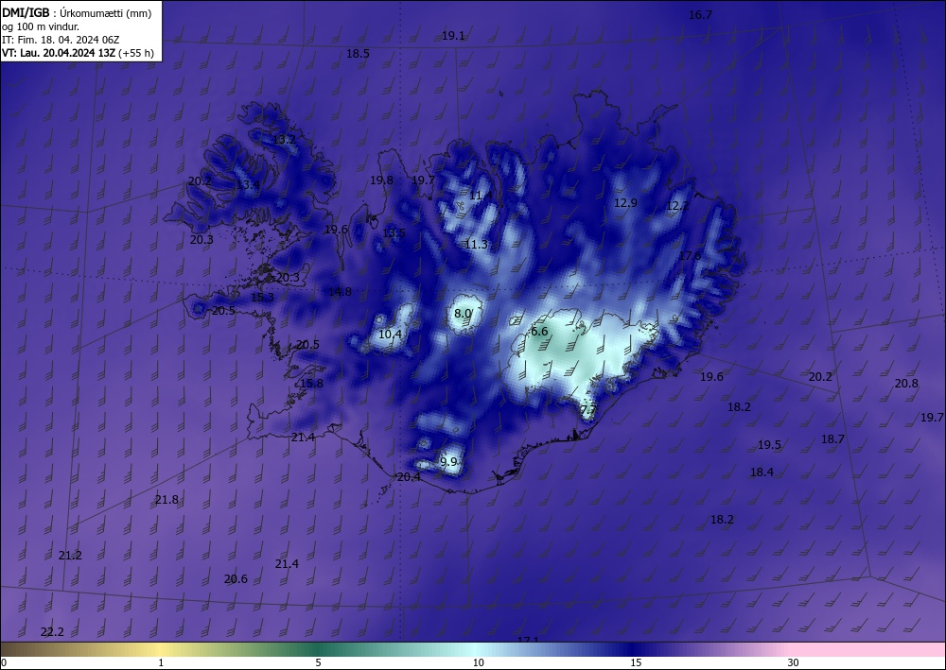Viewport: 946px width, 670px height.
Task: Click the 11.3 value label
Action: tap(477, 244)
